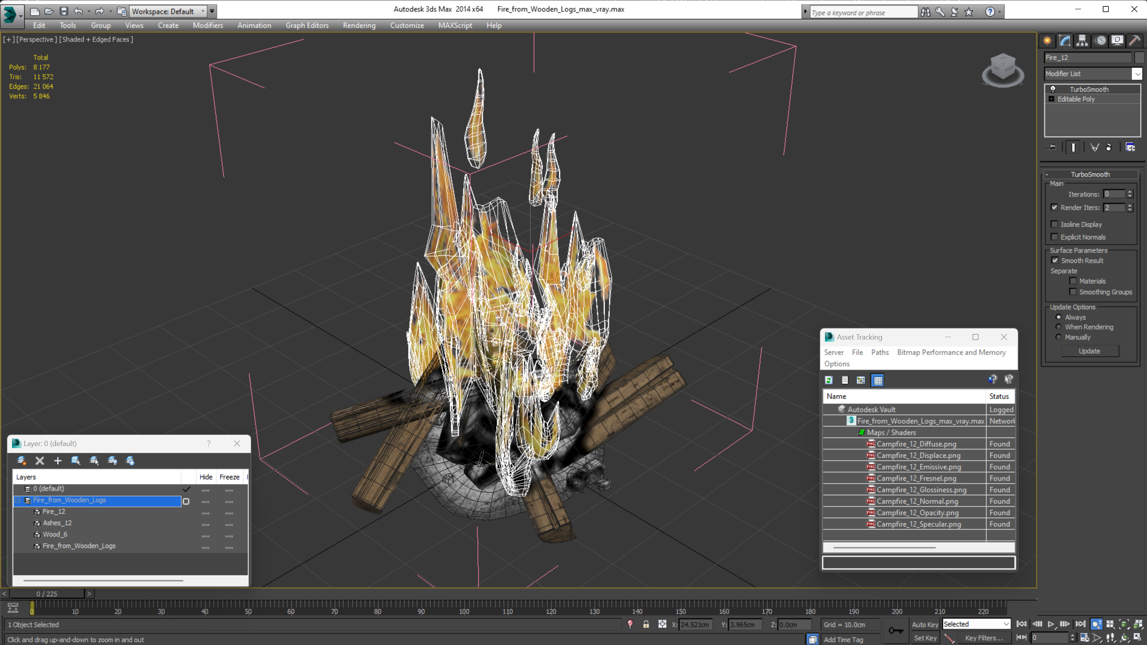Open the MAXScript menu

click(455, 25)
